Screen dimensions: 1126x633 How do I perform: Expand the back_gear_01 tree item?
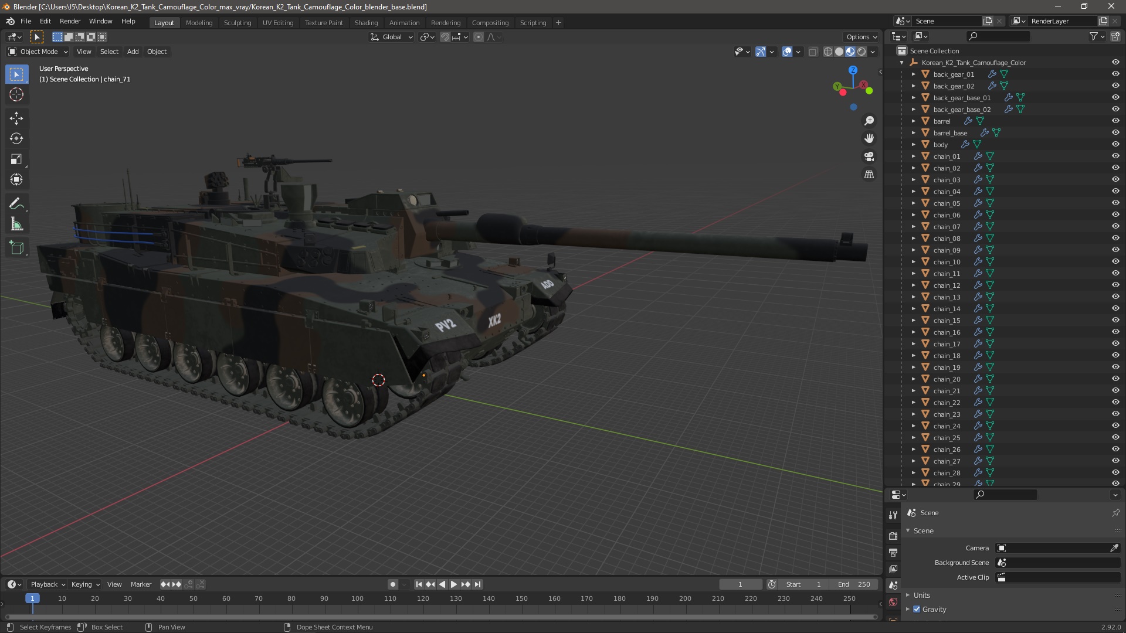click(x=913, y=74)
